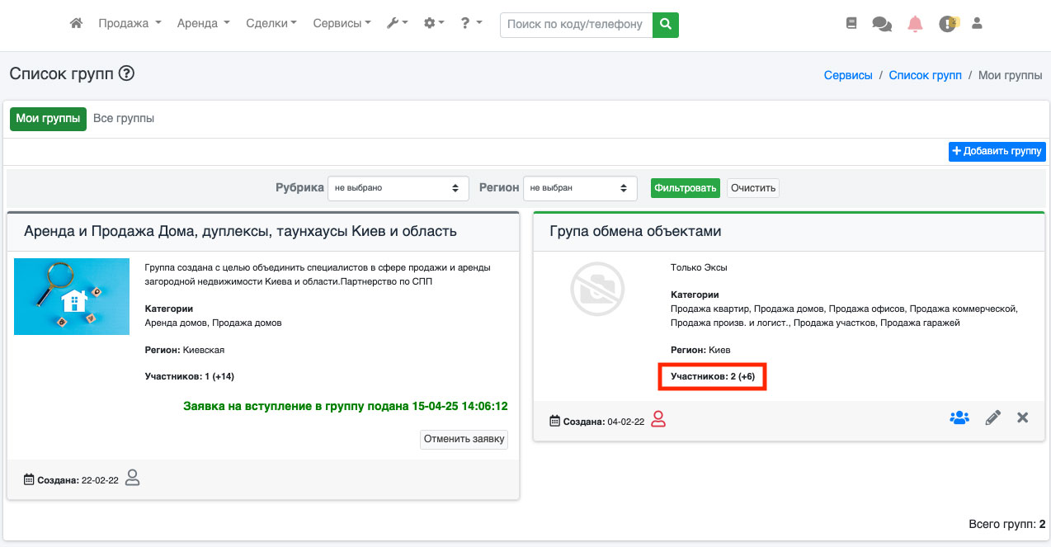Expand the Продажа dropdown menu
This screenshot has width=1051, height=547.
click(130, 24)
